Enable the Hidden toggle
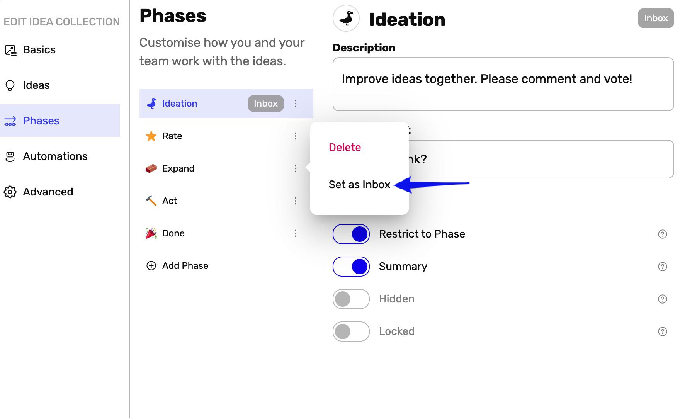 (x=351, y=299)
